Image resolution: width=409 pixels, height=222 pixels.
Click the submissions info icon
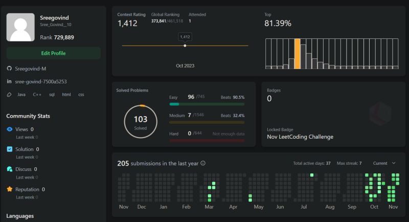203,163
